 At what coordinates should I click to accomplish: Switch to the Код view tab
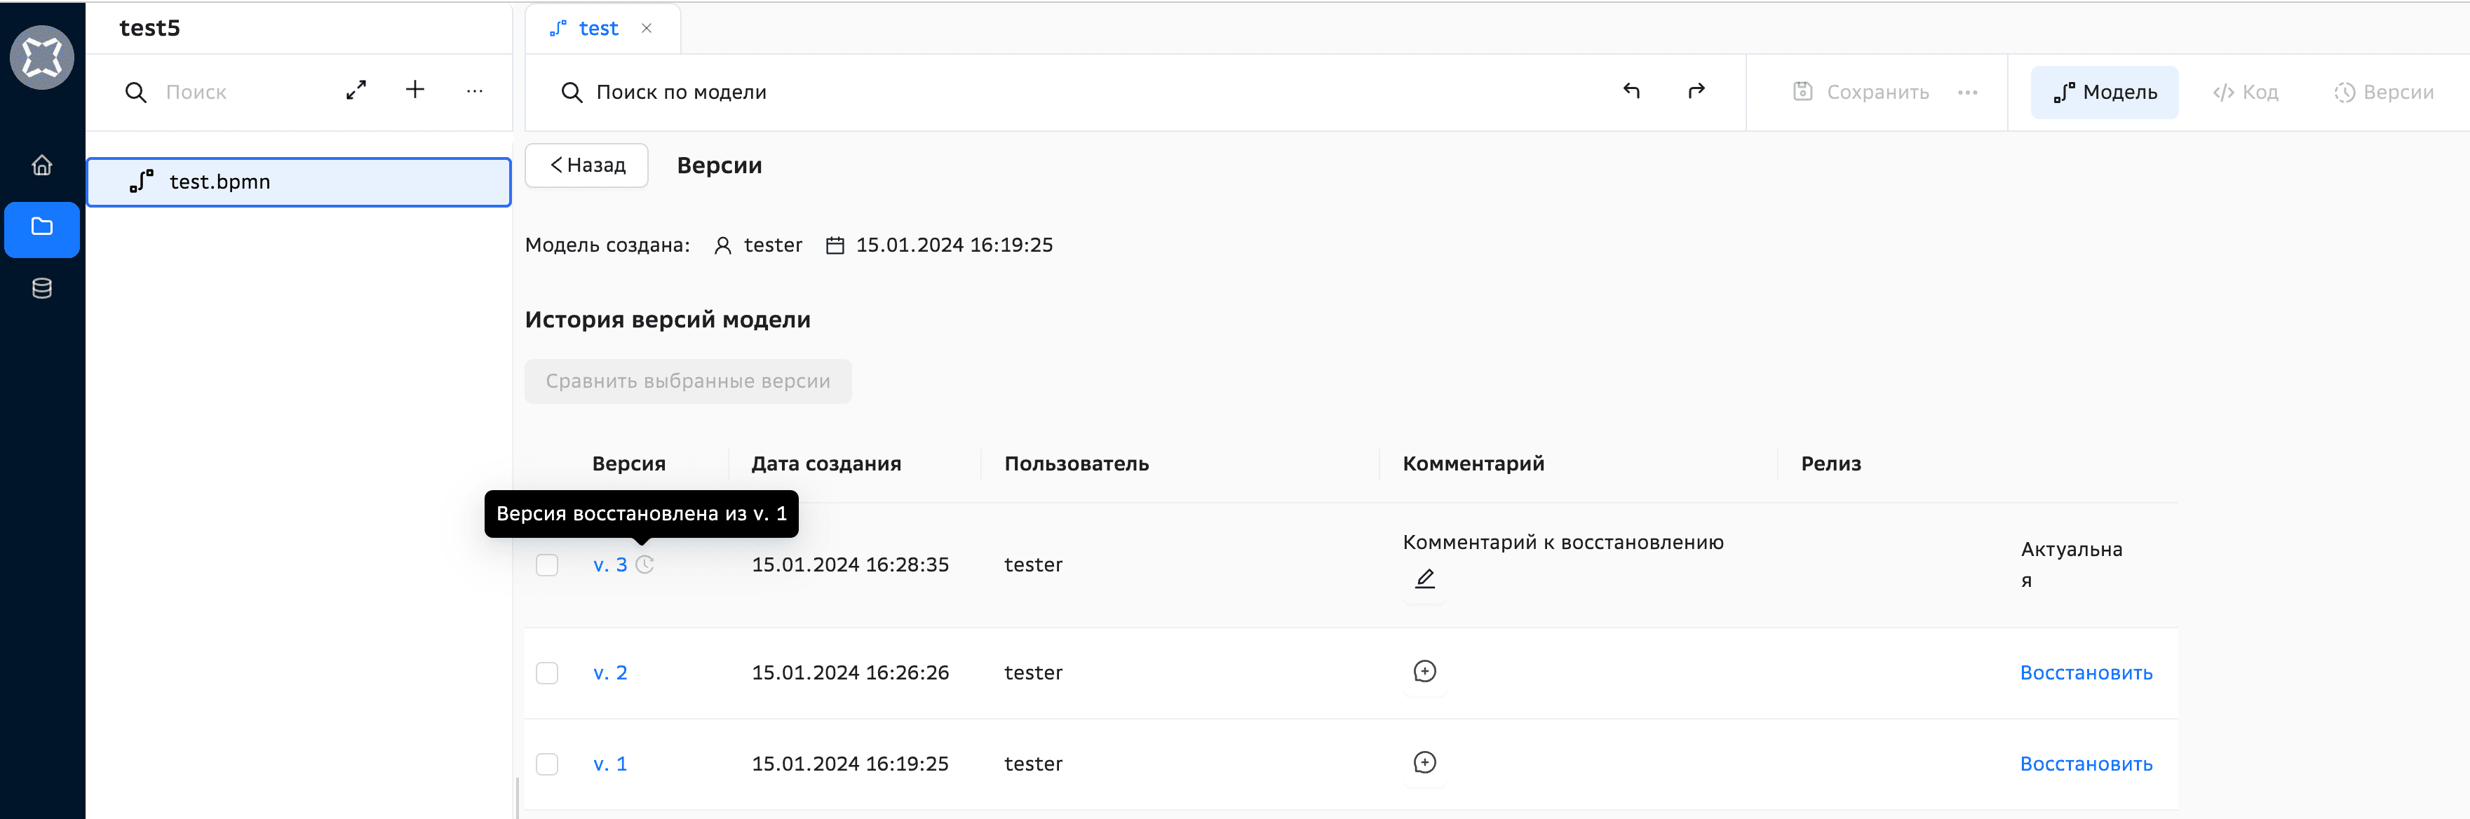(2246, 92)
